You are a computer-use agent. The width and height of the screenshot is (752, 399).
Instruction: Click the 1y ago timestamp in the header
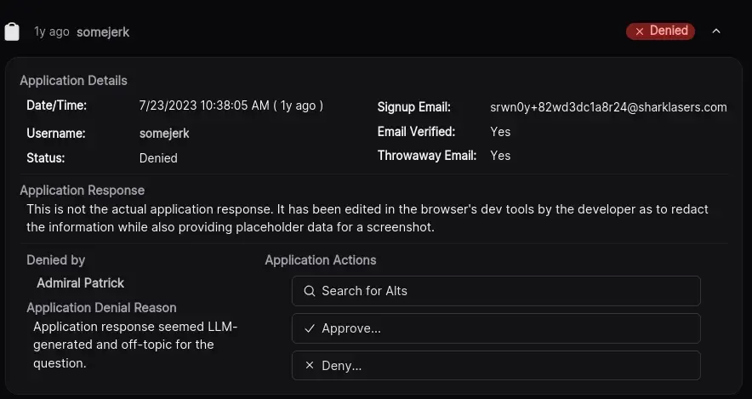[52, 31]
